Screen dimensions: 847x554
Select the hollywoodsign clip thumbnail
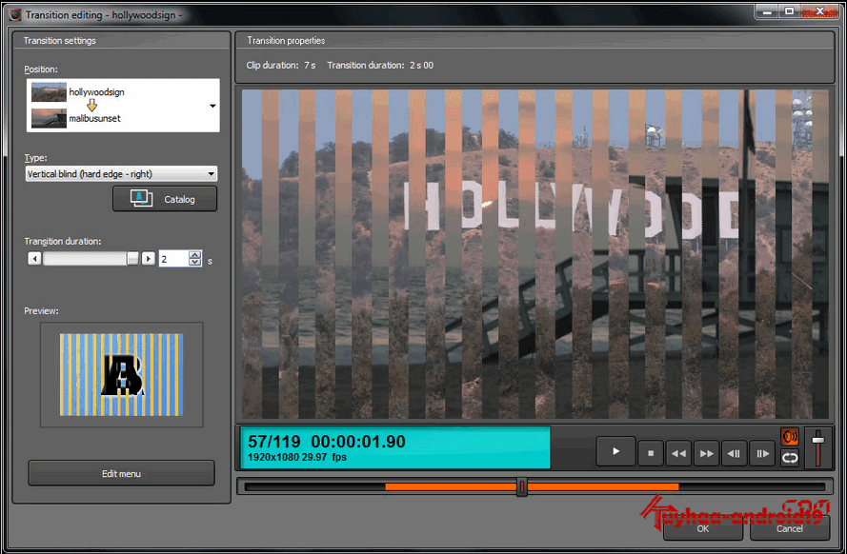tap(49, 92)
